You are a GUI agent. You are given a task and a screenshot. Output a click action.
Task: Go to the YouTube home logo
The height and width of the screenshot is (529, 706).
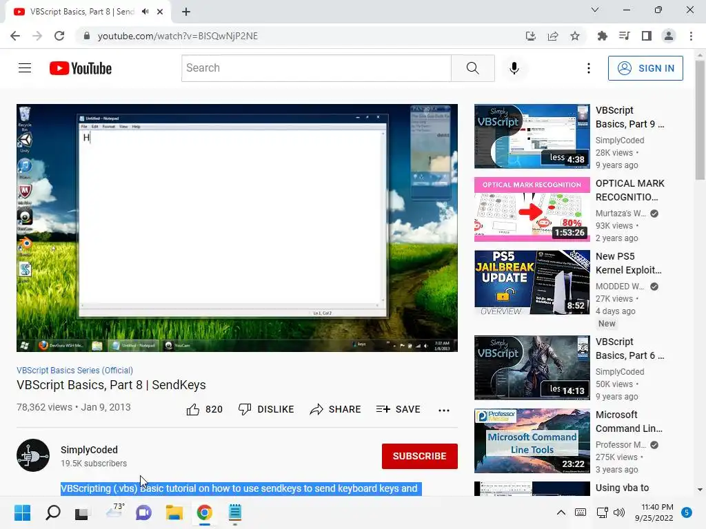(x=81, y=68)
